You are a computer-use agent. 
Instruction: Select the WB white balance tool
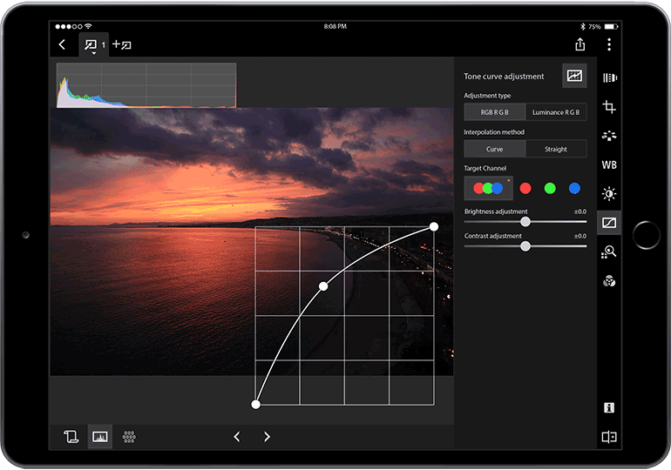coord(609,164)
